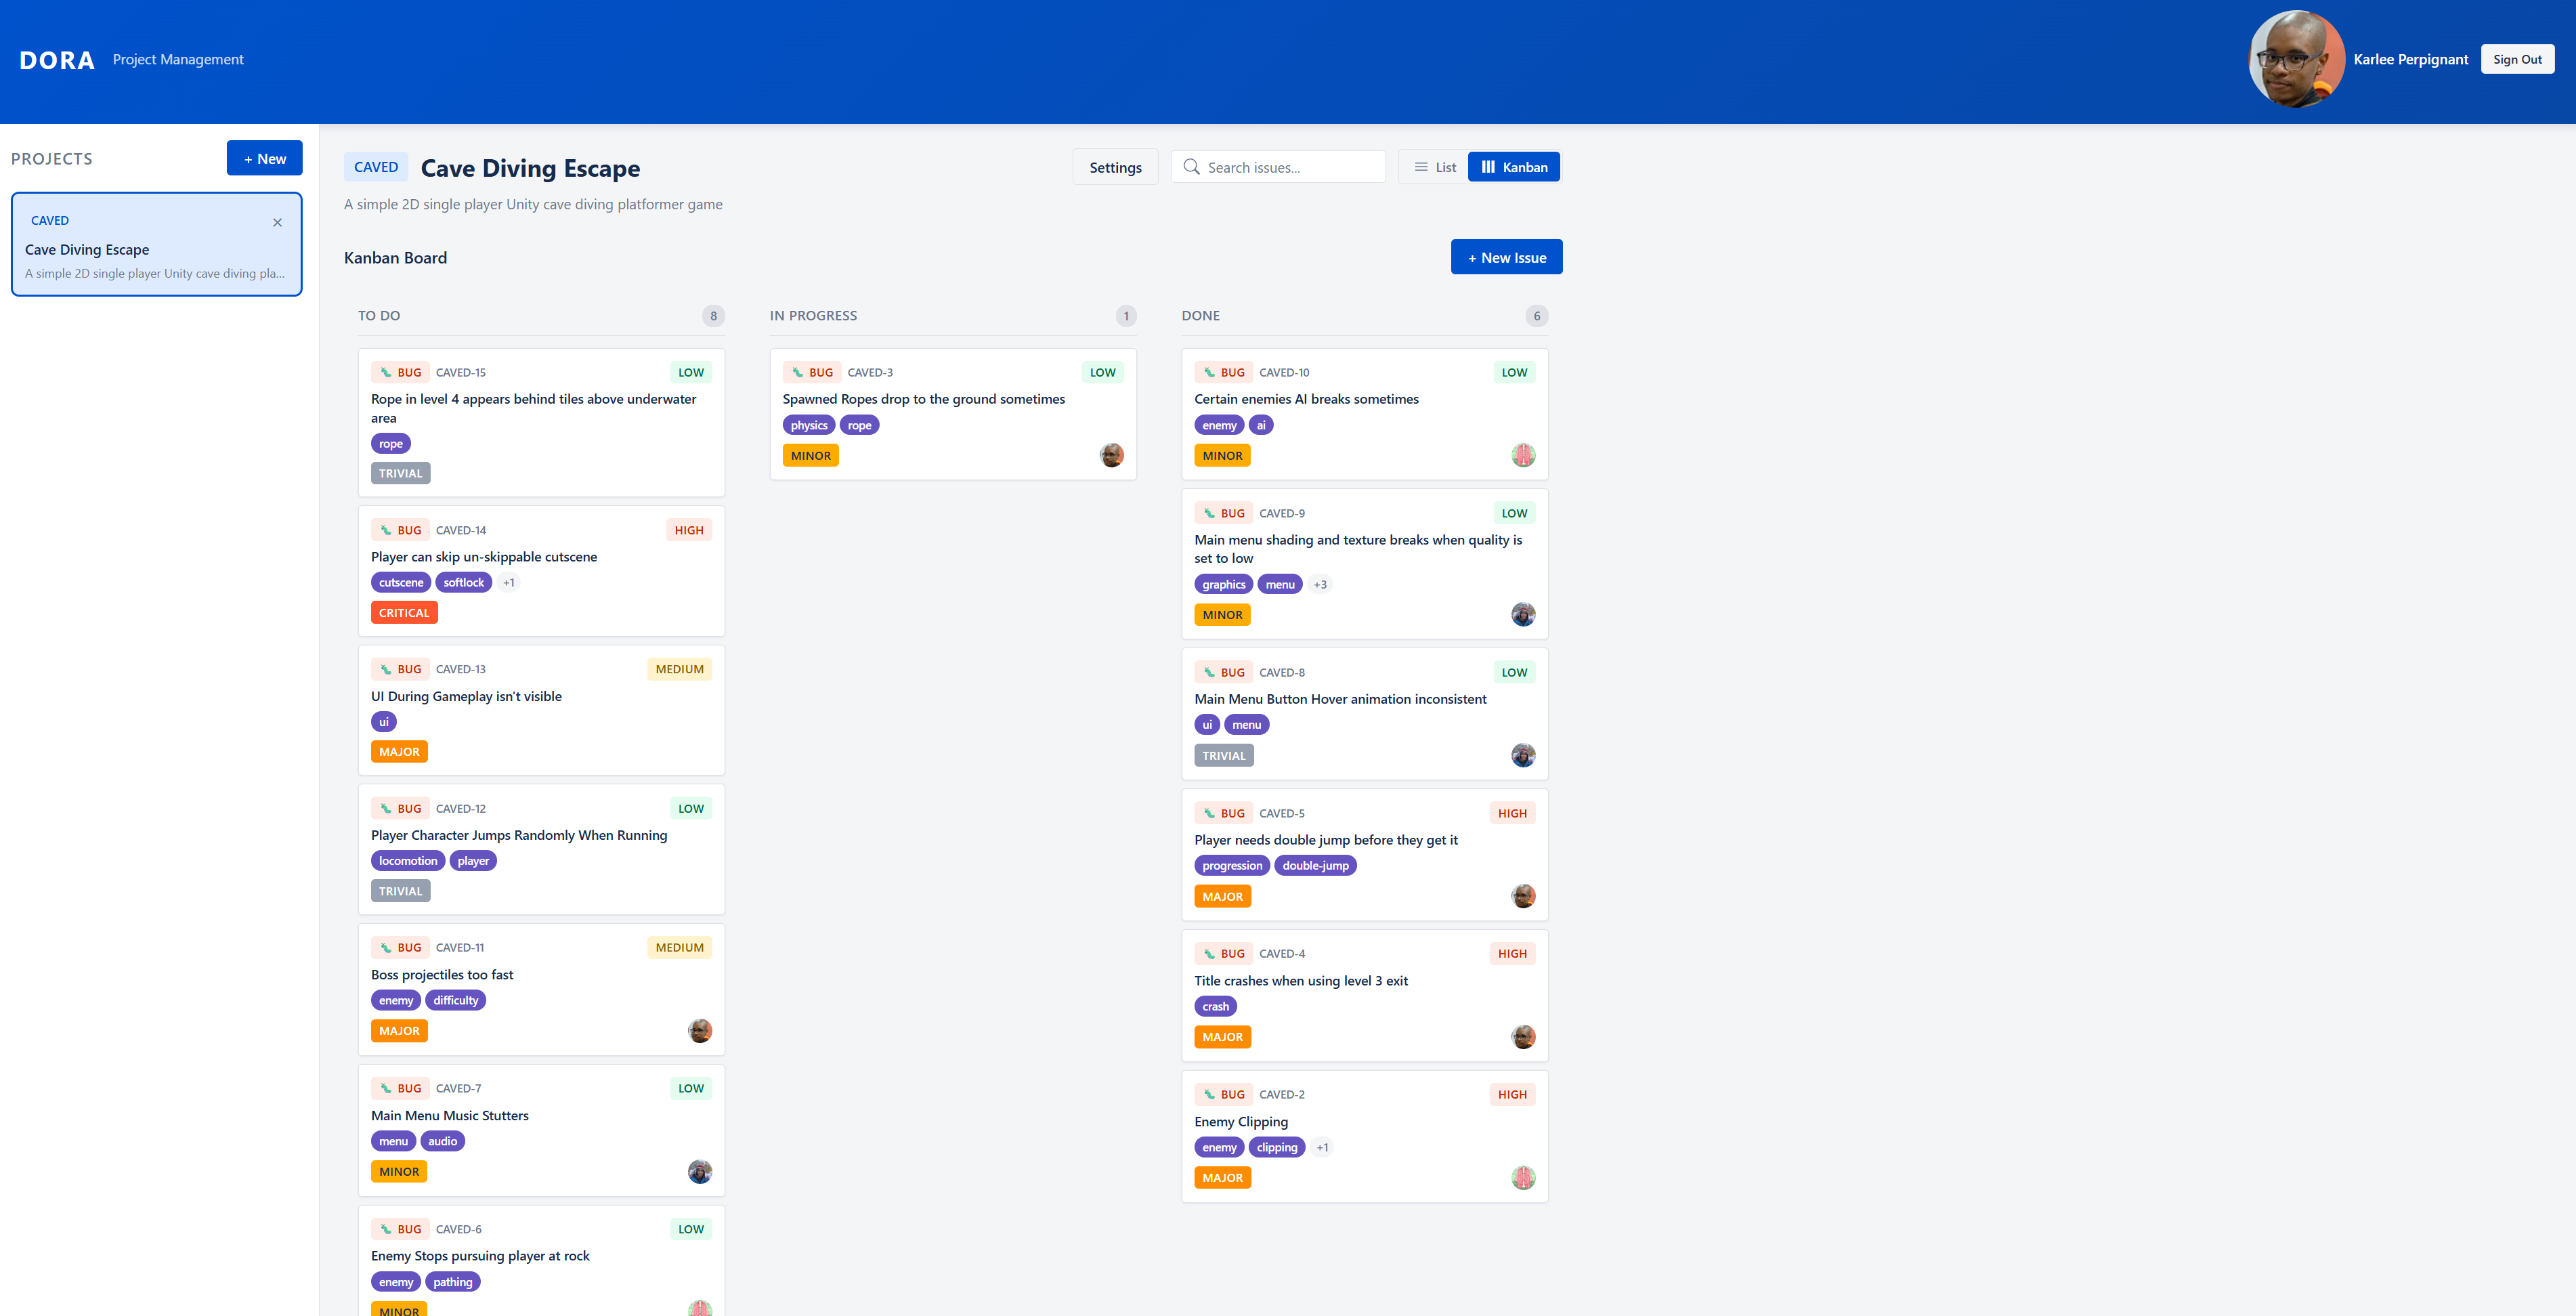Image resolution: width=2576 pixels, height=1316 pixels.
Task: Click the assignee avatar on CAVED-10 card
Action: [x=1523, y=456]
